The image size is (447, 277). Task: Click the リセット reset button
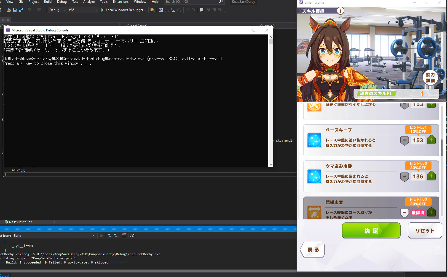(x=425, y=230)
